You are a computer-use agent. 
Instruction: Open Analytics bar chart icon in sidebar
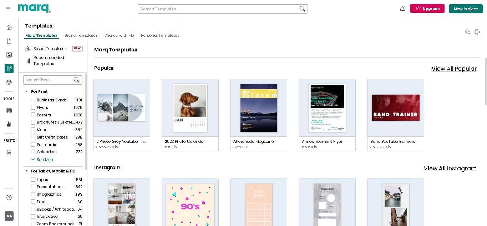click(9, 124)
